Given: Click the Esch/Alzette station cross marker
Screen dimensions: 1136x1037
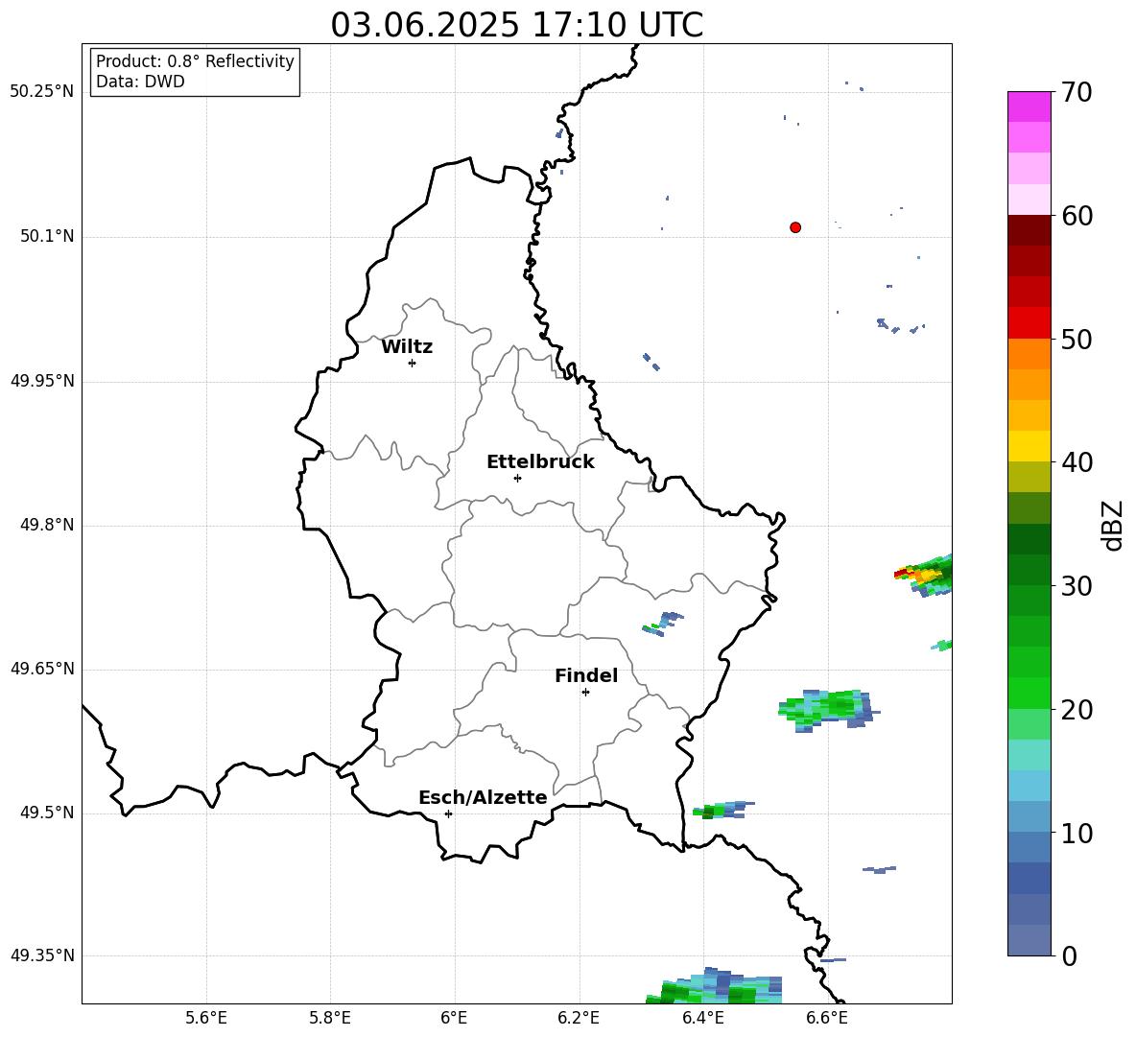Looking at the screenshot, I should click(x=448, y=813).
